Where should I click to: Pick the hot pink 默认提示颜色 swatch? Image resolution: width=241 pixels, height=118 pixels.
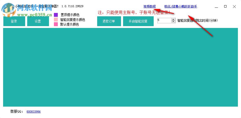click(x=56, y=24)
